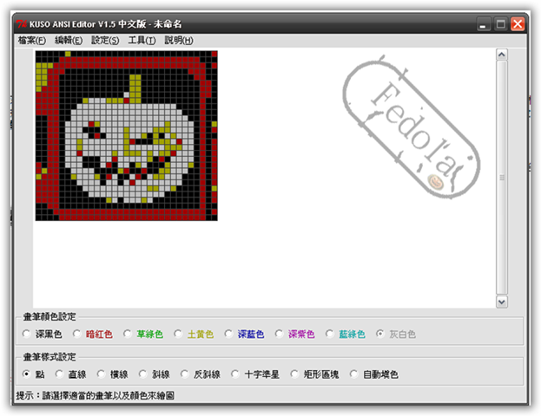Viewport: 541px width, 416px height.
Task: Open the 檔案(F) file menu
Action: click(x=31, y=40)
